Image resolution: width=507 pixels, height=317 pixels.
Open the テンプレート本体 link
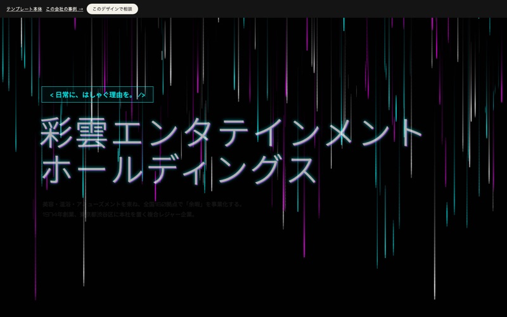[24, 9]
